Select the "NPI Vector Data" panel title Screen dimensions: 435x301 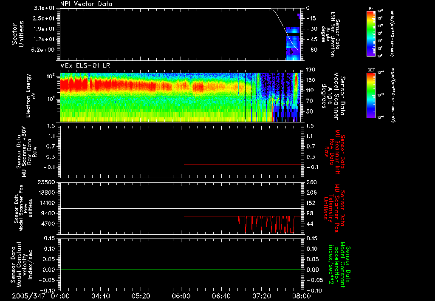86,4
